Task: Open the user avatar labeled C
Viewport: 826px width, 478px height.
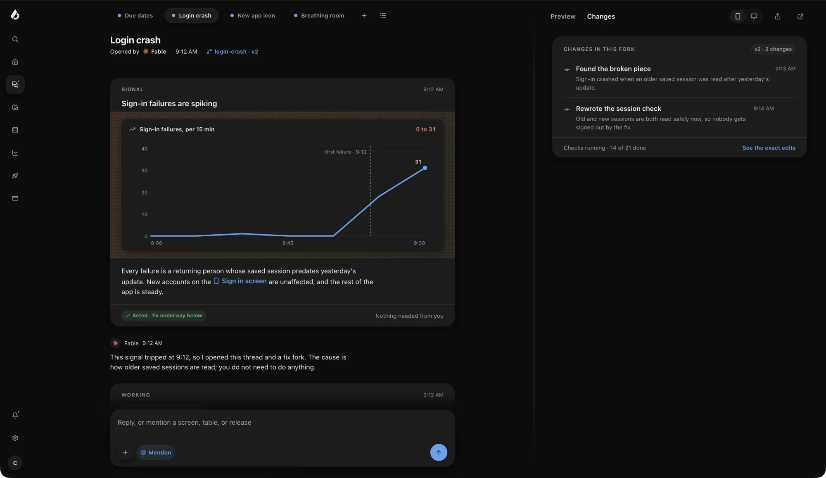Action: [15, 463]
